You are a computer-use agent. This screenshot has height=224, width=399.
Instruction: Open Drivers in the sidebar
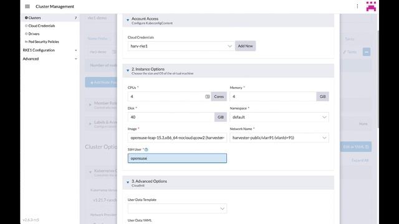pos(34,34)
